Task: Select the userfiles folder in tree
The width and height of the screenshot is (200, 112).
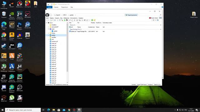Action: (x=54, y=37)
